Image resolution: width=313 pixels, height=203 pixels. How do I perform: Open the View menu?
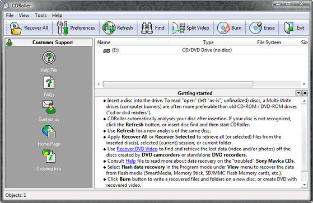click(24, 15)
